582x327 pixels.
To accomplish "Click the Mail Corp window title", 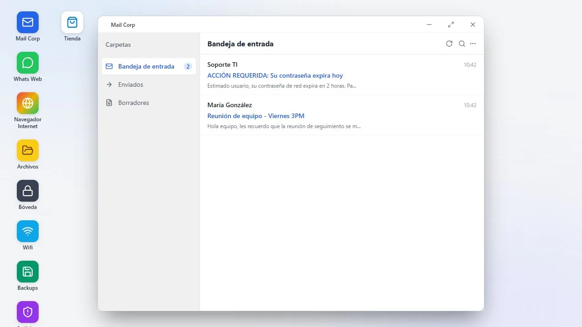I will [x=123, y=25].
